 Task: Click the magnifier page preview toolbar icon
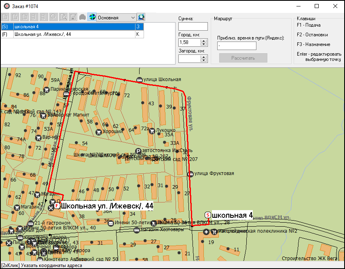point(63,17)
